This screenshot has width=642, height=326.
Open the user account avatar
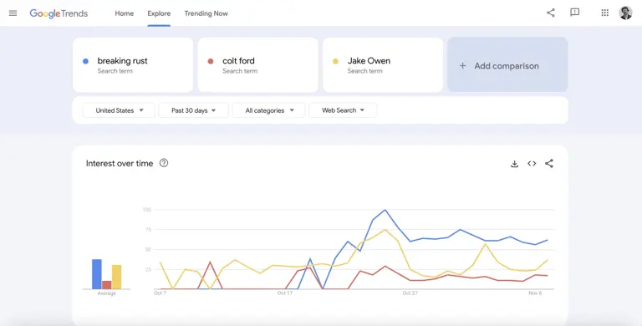(x=625, y=13)
